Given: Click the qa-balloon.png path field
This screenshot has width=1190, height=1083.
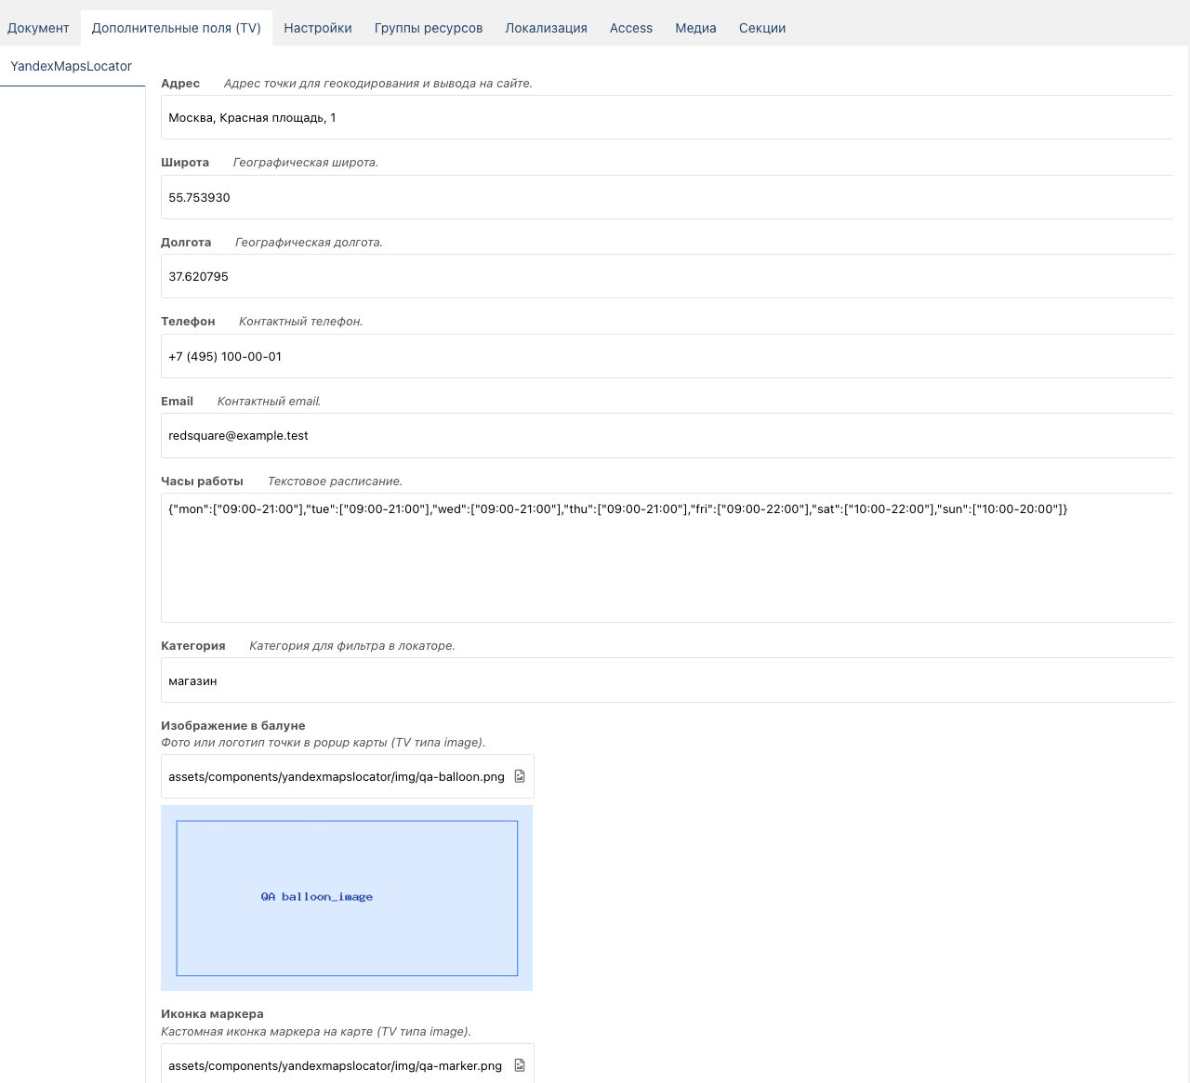Looking at the screenshot, I should coord(337,776).
